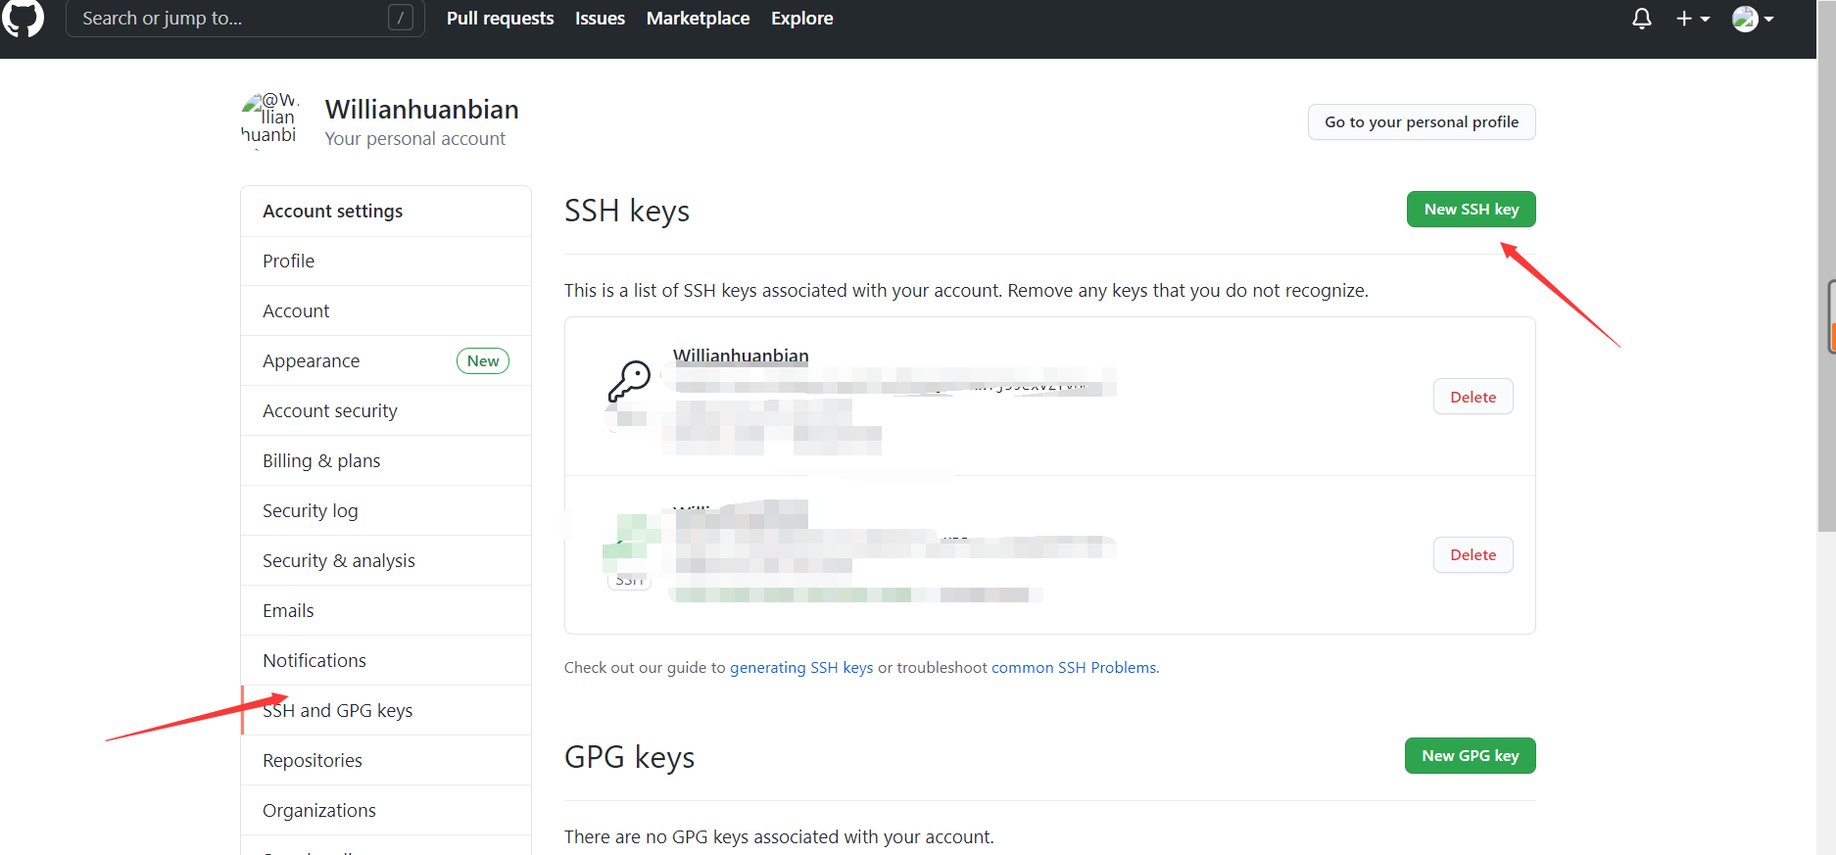
Task: Click the New SSH key button
Action: pyautogui.click(x=1472, y=210)
